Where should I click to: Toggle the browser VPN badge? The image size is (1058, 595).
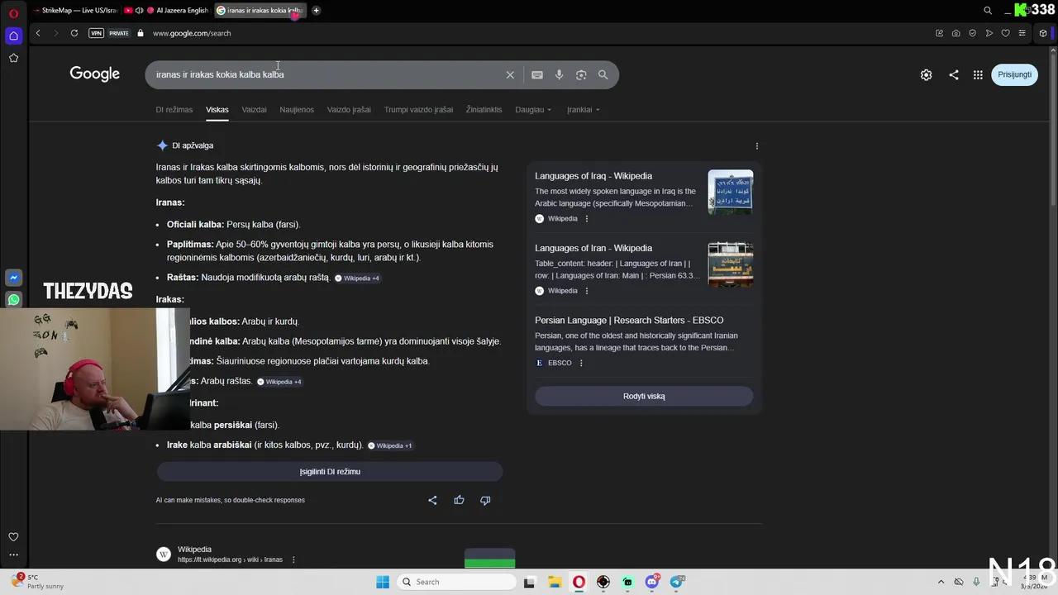pyautogui.click(x=97, y=33)
